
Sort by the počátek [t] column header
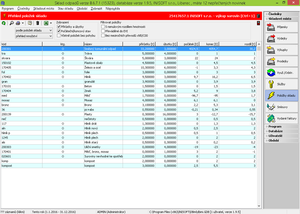click(x=188, y=44)
